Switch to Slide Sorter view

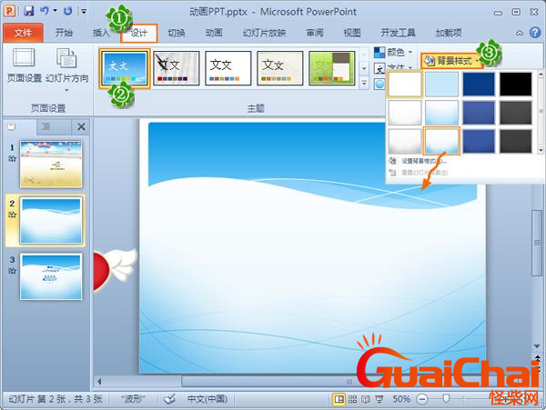coord(352,399)
